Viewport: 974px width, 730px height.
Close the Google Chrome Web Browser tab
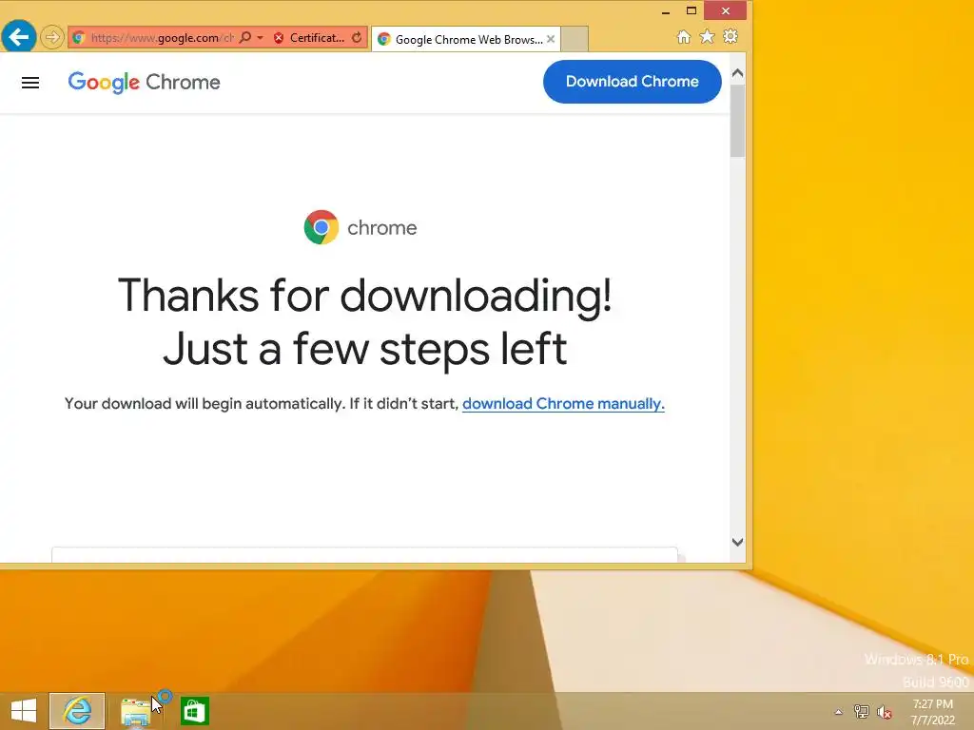click(x=551, y=38)
